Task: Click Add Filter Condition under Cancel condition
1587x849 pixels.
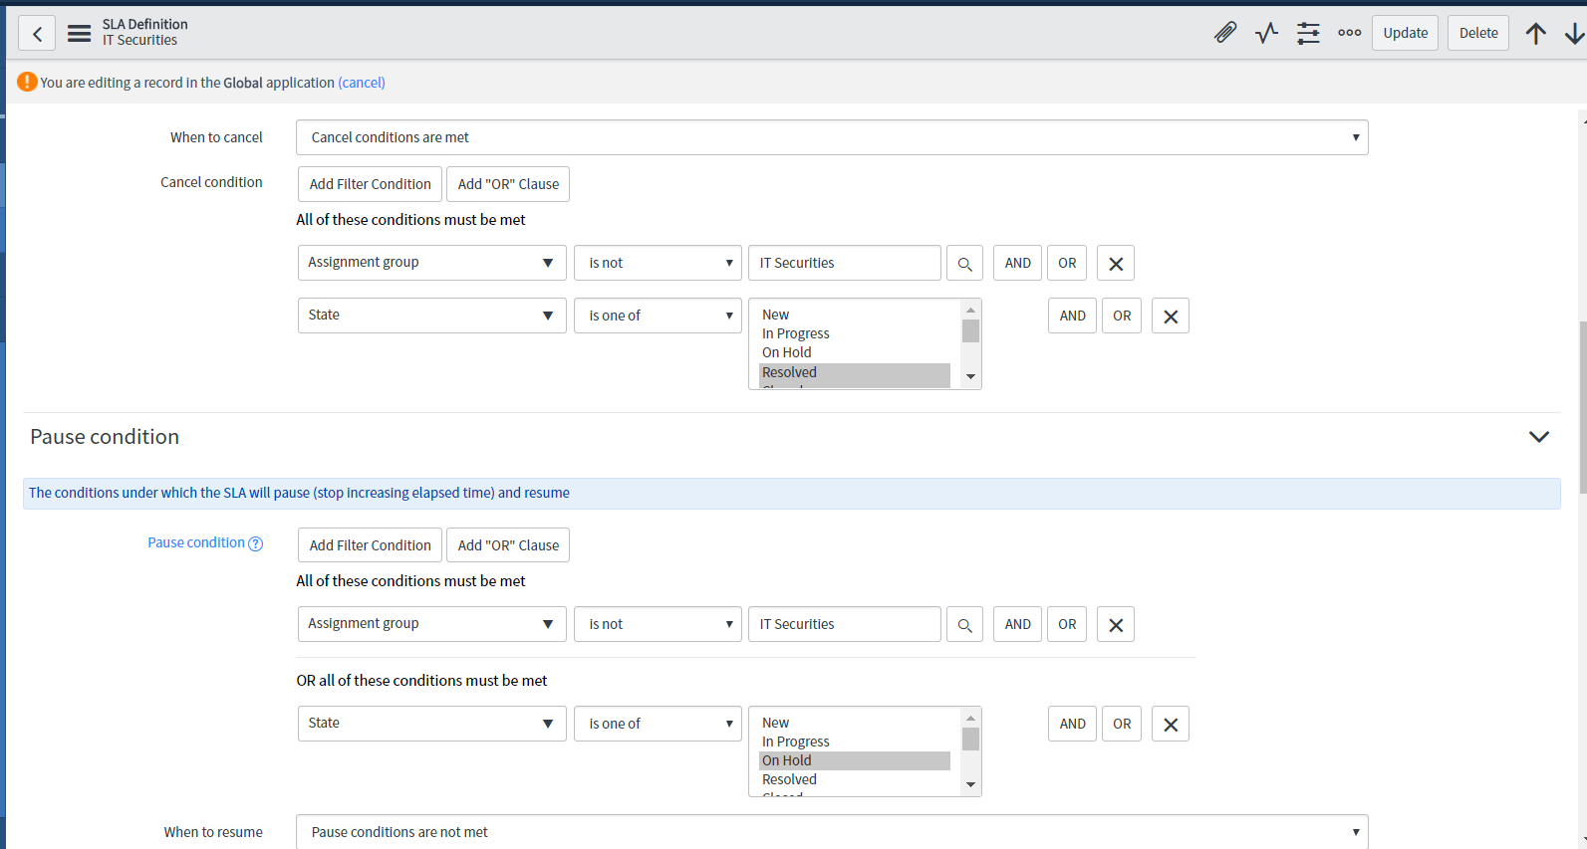Action: click(x=370, y=184)
